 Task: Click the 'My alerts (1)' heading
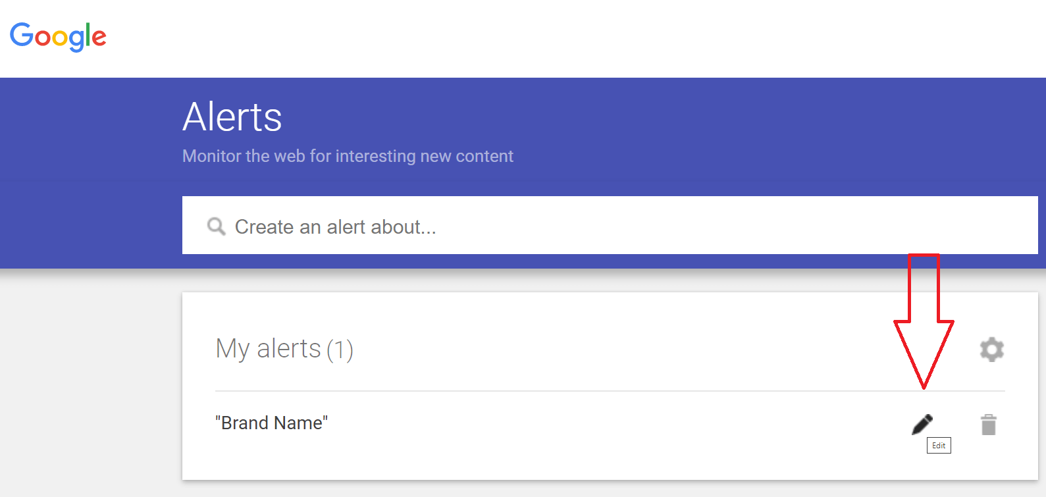[284, 349]
